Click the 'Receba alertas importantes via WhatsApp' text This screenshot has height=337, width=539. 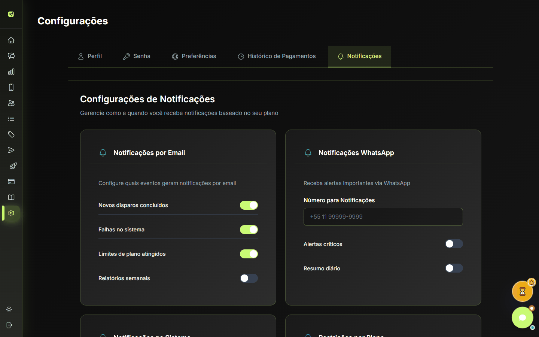357,183
